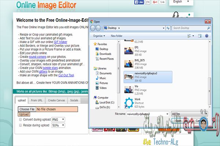Switch to the Socials tab
Screen dimensions: 220x146
[x=74, y=100]
